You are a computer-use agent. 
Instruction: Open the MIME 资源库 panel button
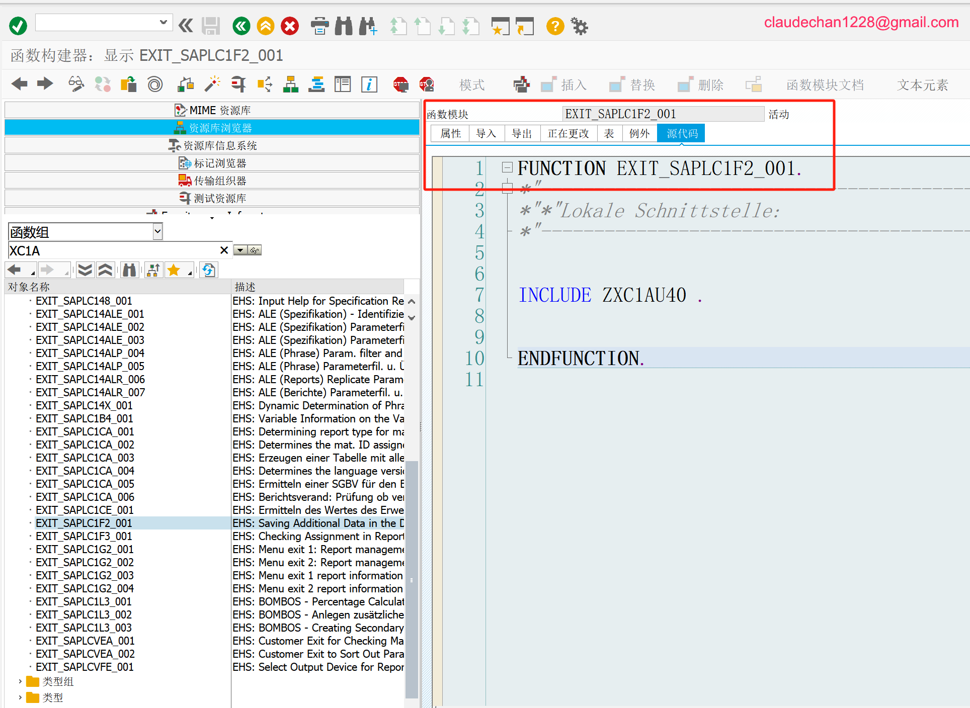(212, 110)
